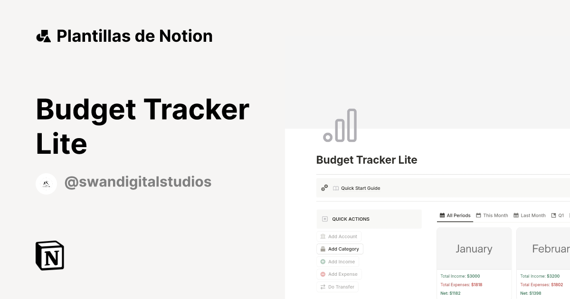Click the calendar icon on All Periods tab
Screen dimensions: 570x299
[442, 215]
